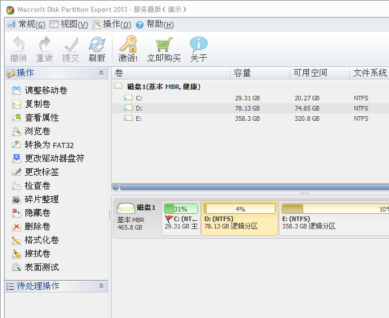389x318 pixels.
Task: Select the C: partition block in disk map
Action: point(181,218)
